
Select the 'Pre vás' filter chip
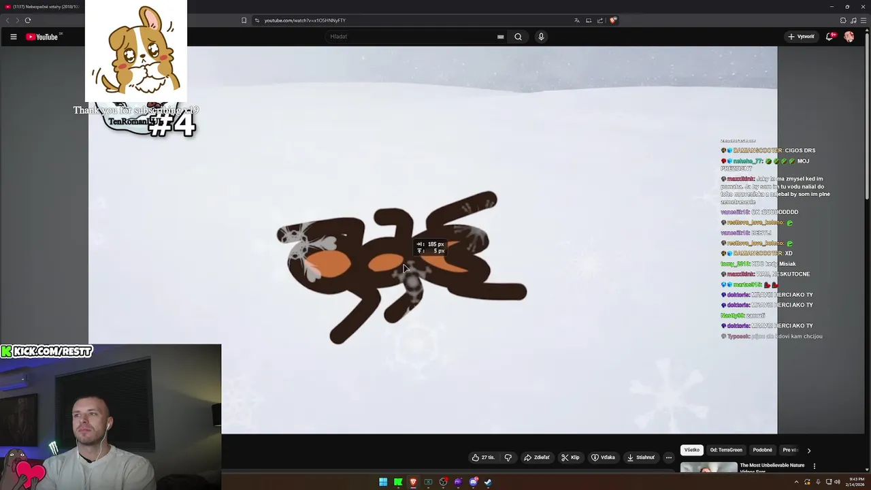[x=790, y=450]
